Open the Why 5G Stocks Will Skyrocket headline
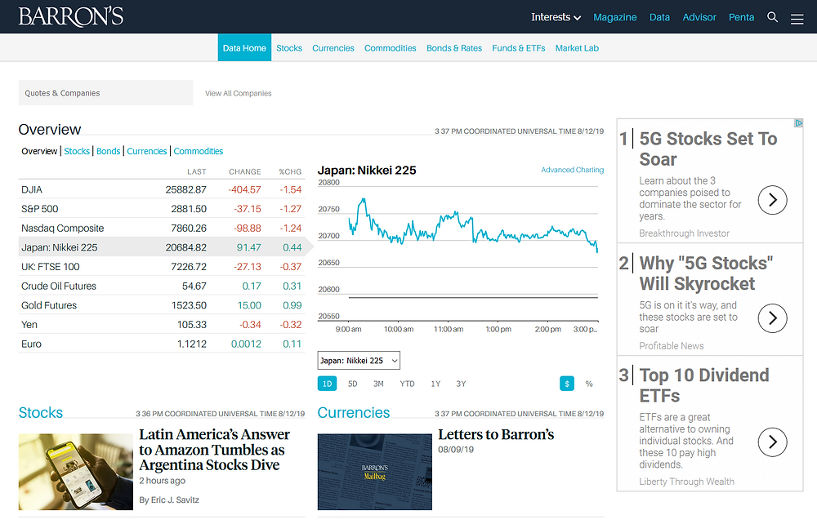Image resolution: width=817 pixels, height=524 pixels. click(x=706, y=273)
